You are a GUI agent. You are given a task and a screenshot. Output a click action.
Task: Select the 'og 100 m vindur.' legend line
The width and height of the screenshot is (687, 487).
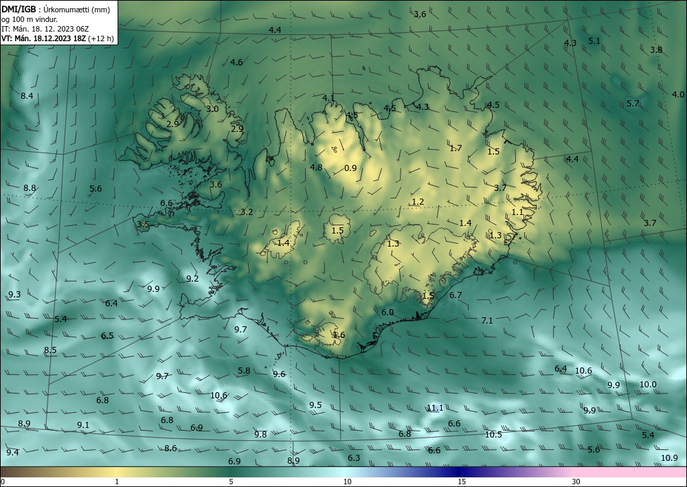29,19
